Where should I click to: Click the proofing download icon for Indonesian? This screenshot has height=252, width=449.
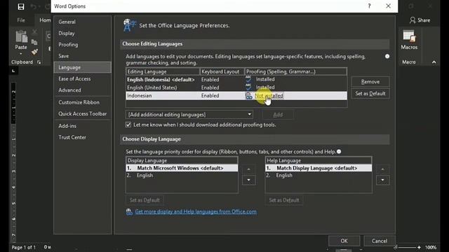coord(249,96)
